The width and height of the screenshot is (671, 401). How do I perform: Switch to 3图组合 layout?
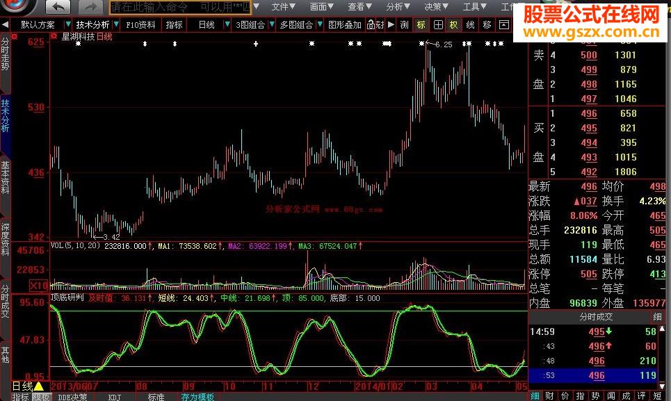click(x=250, y=25)
